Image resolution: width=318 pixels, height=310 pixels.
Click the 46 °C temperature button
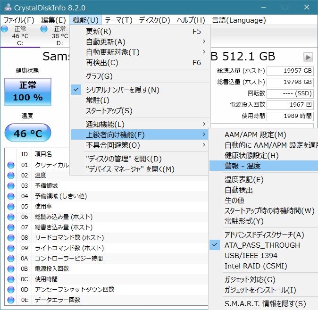(27, 133)
